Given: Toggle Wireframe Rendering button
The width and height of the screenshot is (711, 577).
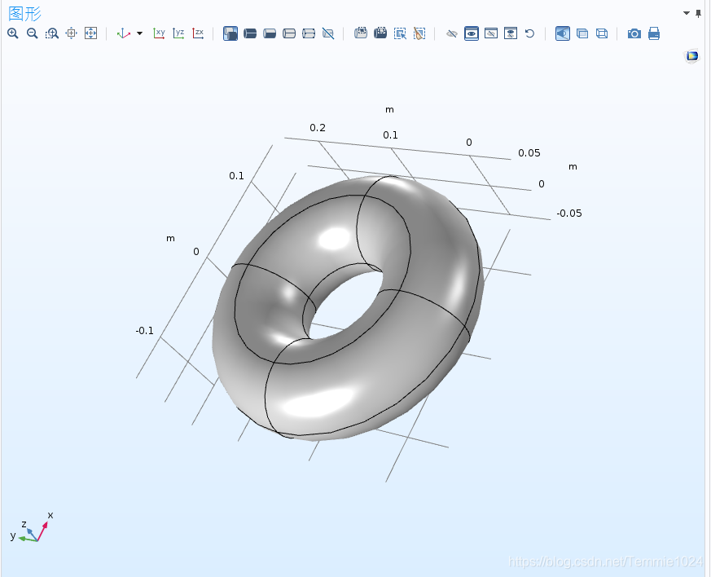Looking at the screenshot, I should pos(602,33).
